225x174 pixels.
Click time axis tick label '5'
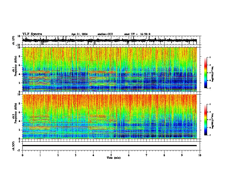111,155
